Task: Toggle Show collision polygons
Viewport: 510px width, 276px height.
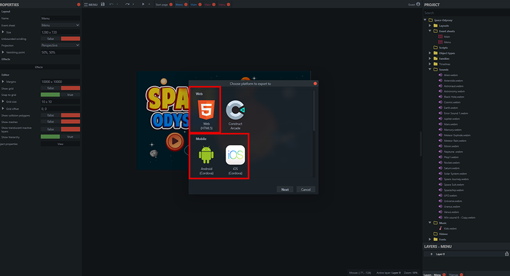Action: (60, 115)
